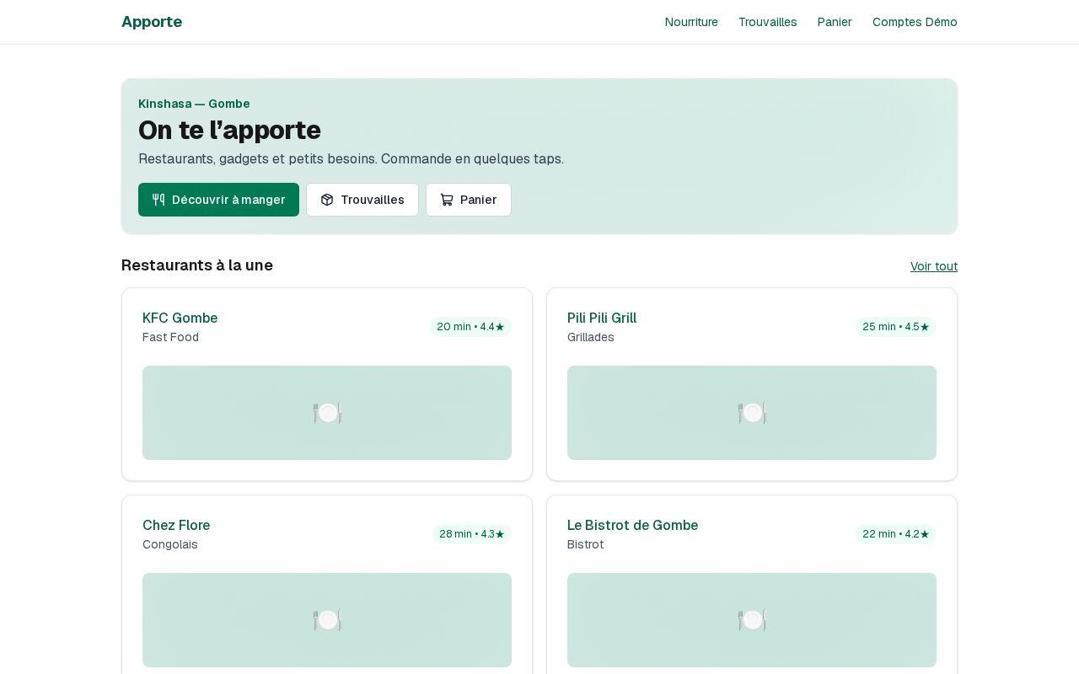Open Le Bistrot de Gombe restaurant title
1079x674 pixels.
pos(633,525)
